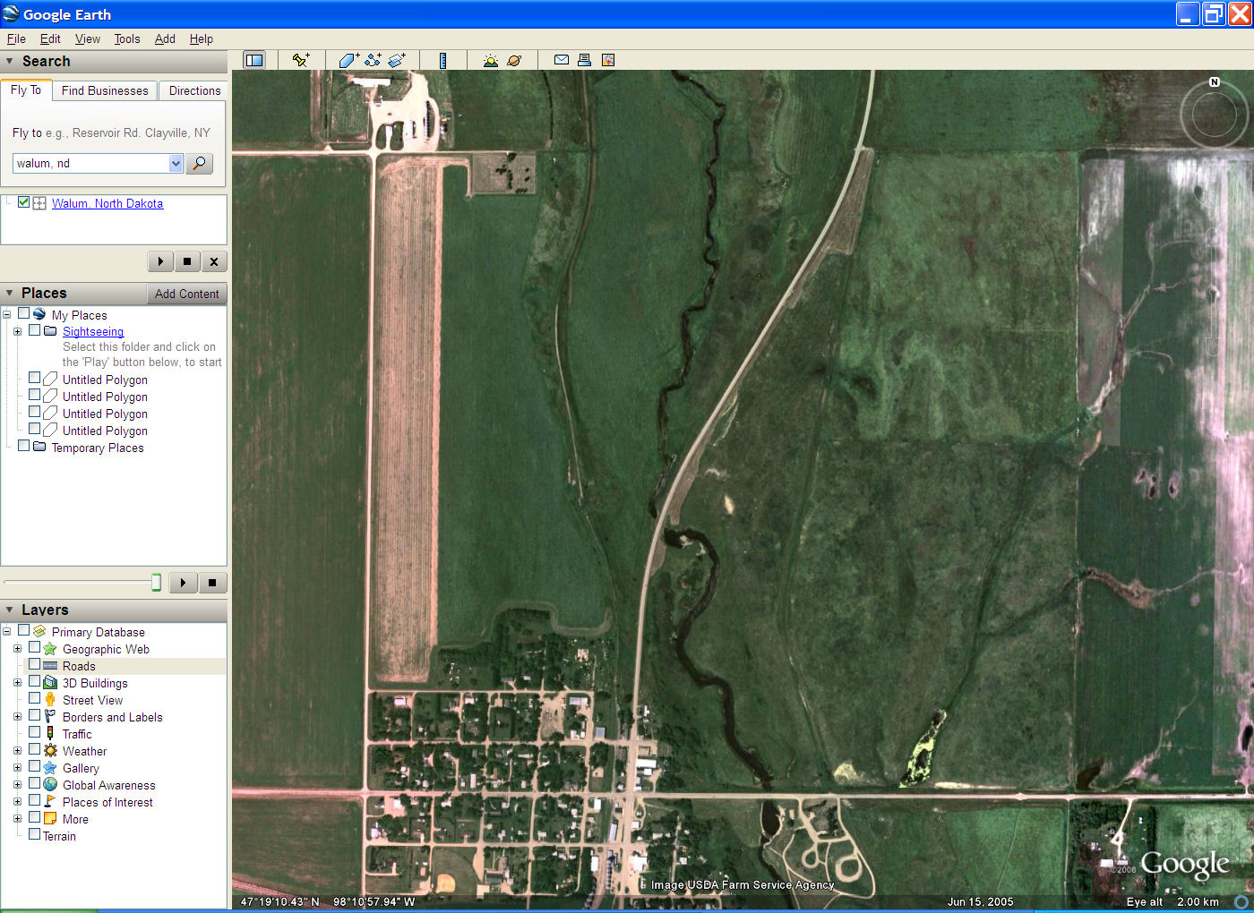The width and height of the screenshot is (1254, 913).
Task: Stop the search results tour
Action: coord(187,261)
